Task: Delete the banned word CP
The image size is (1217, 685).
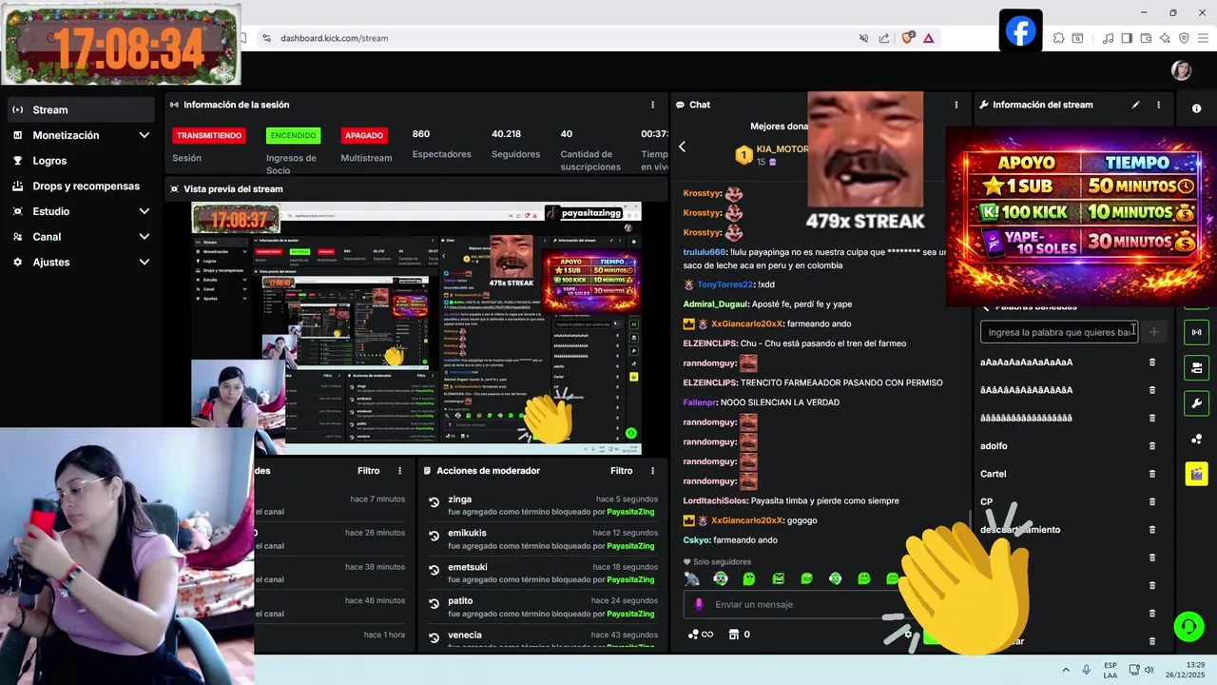Action: [1152, 501]
